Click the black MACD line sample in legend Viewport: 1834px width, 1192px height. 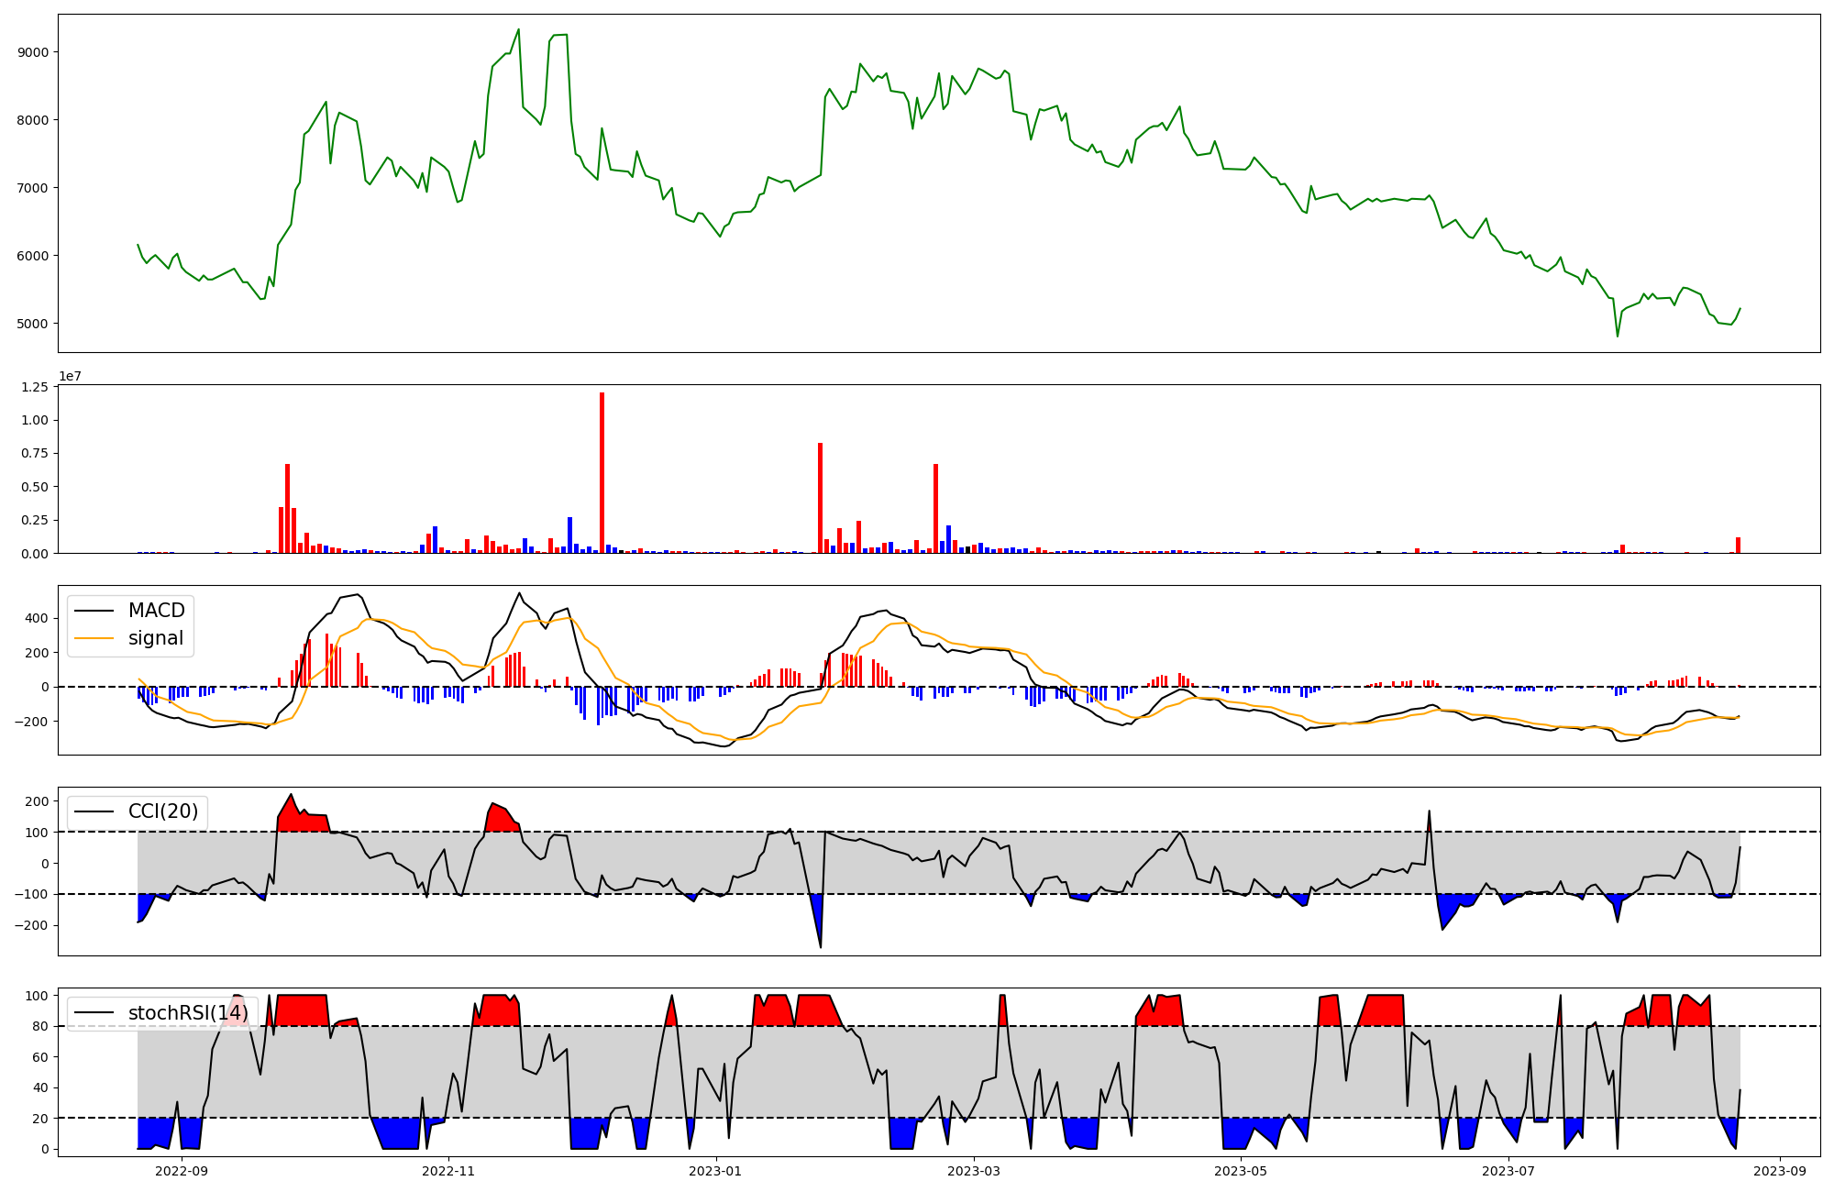click(x=94, y=611)
